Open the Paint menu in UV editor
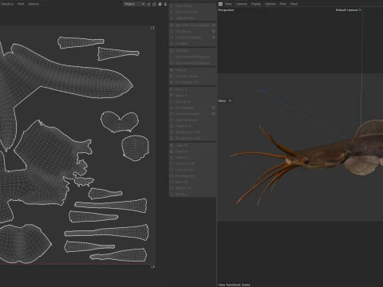Screen dimensions: 383x287 [x=21, y=4]
